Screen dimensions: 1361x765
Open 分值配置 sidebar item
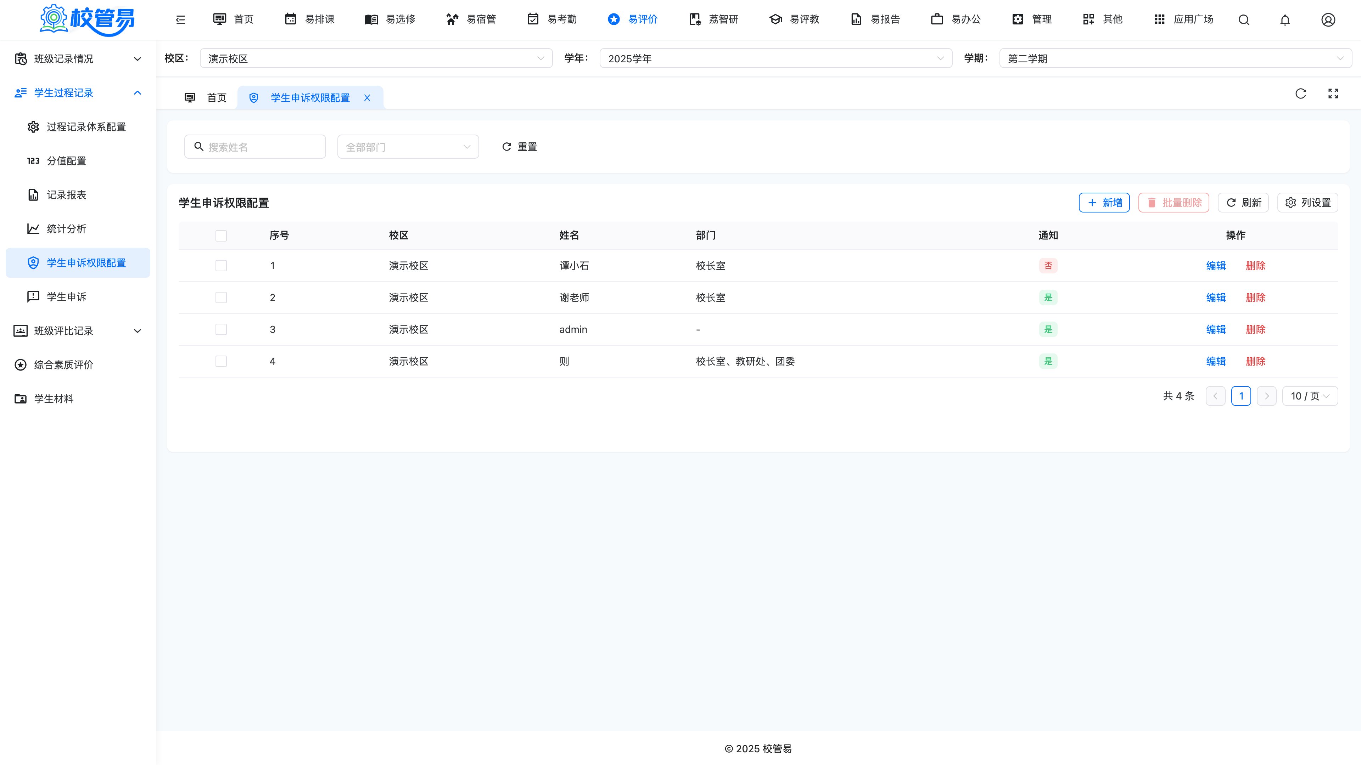pyautogui.click(x=78, y=161)
